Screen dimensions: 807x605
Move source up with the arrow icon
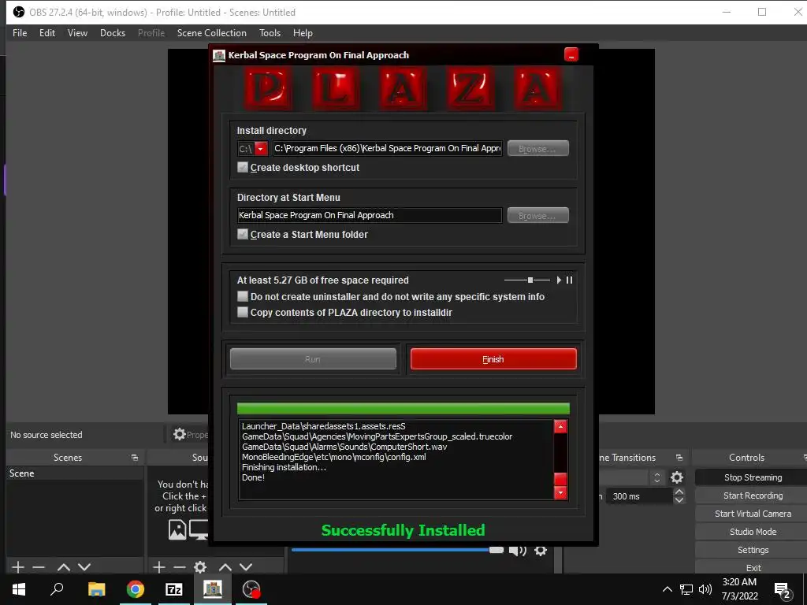point(225,567)
